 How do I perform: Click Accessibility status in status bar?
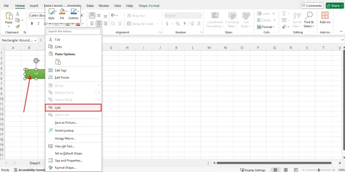click(29, 170)
